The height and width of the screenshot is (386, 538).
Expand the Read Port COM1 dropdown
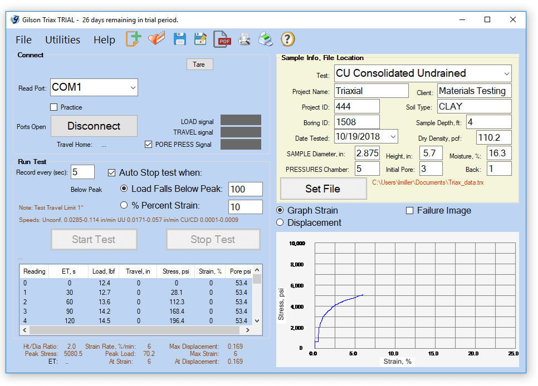tap(133, 87)
